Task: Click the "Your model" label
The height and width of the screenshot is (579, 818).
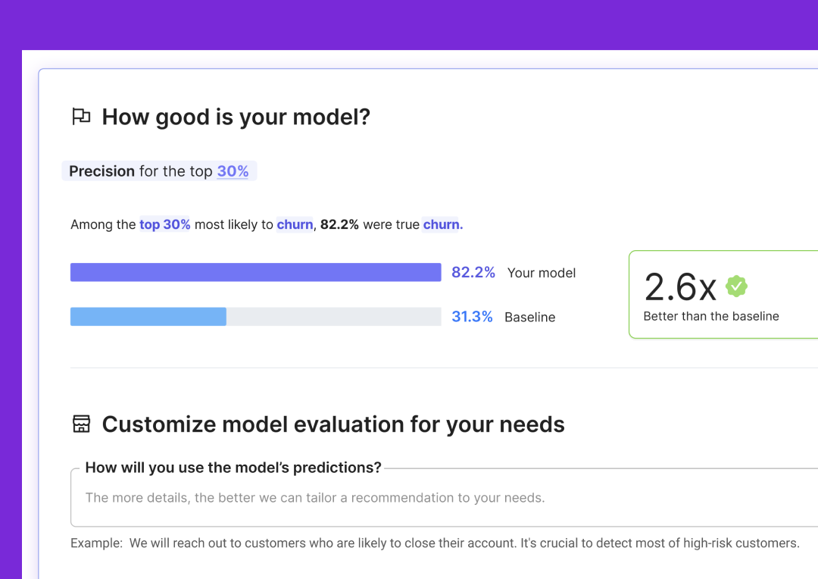Action: (541, 273)
